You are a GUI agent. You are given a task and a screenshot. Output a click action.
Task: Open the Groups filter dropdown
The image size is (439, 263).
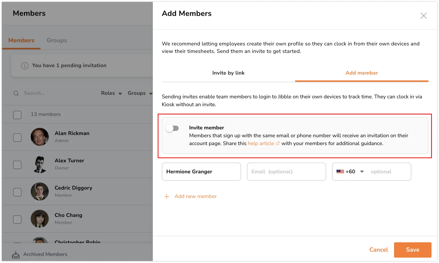pyautogui.click(x=140, y=93)
